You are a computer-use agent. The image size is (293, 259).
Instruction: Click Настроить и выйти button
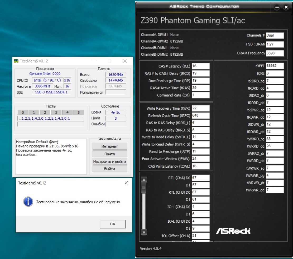pos(110,161)
